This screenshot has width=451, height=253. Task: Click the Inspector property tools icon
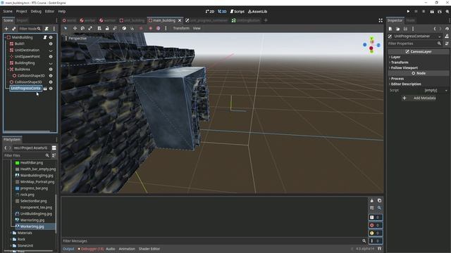click(x=447, y=44)
